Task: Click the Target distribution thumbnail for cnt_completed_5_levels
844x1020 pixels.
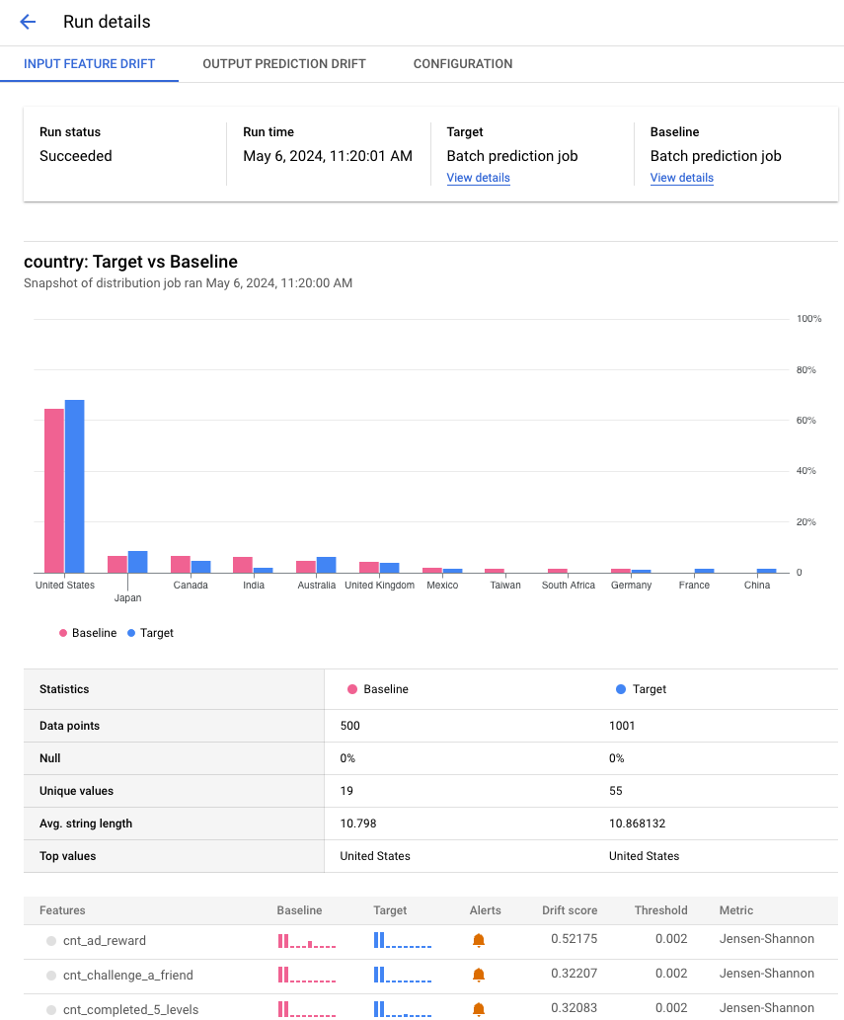Action: (402, 1008)
